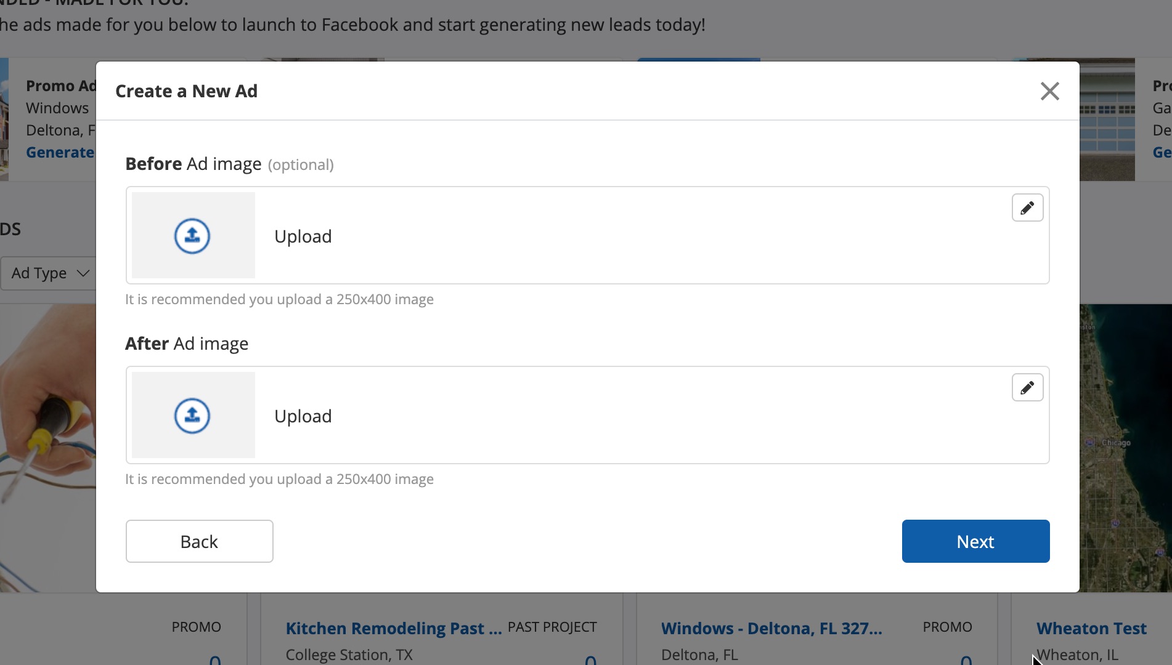This screenshot has width=1172, height=665.
Task: Click the After image upload icon
Action: tap(192, 416)
